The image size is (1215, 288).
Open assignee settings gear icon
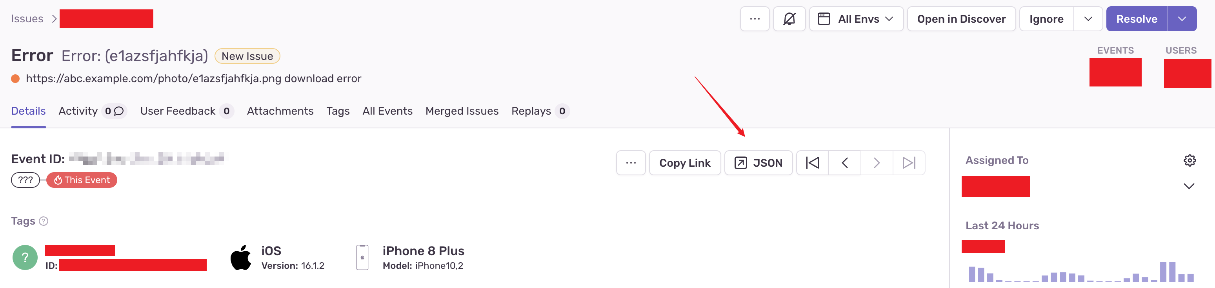click(1190, 160)
